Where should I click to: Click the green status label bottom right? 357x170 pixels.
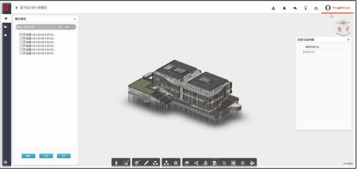(x=348, y=164)
